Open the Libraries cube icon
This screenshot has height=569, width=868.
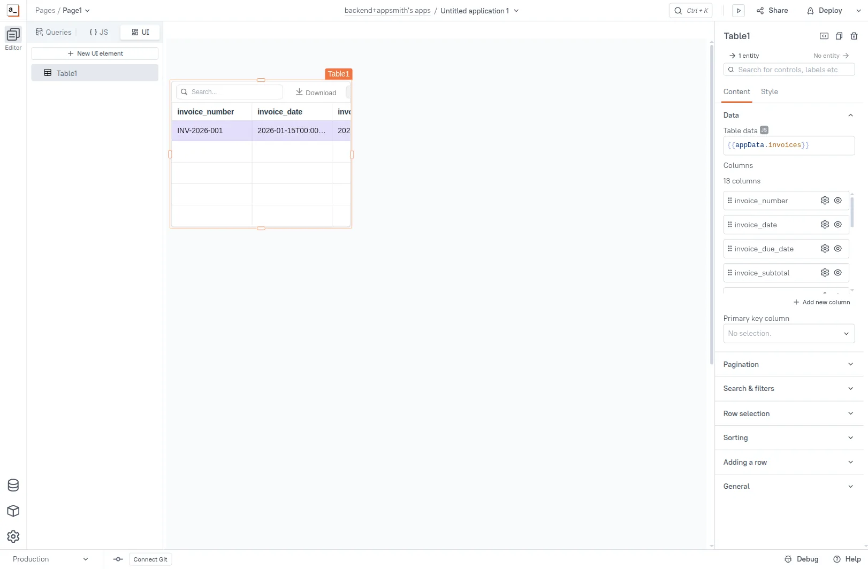(13, 511)
